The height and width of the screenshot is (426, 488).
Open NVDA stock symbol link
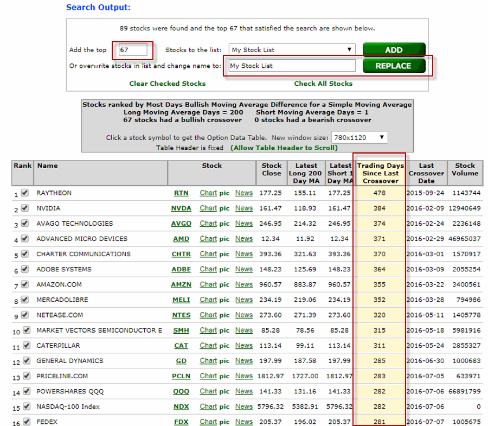(x=181, y=208)
